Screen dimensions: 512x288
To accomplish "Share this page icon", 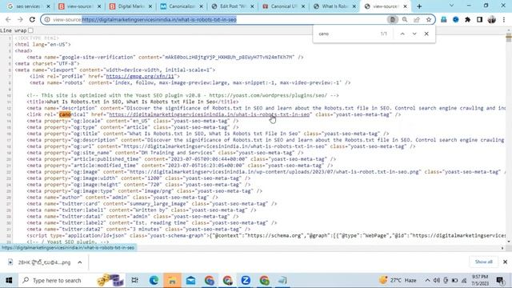I will (417, 19).
